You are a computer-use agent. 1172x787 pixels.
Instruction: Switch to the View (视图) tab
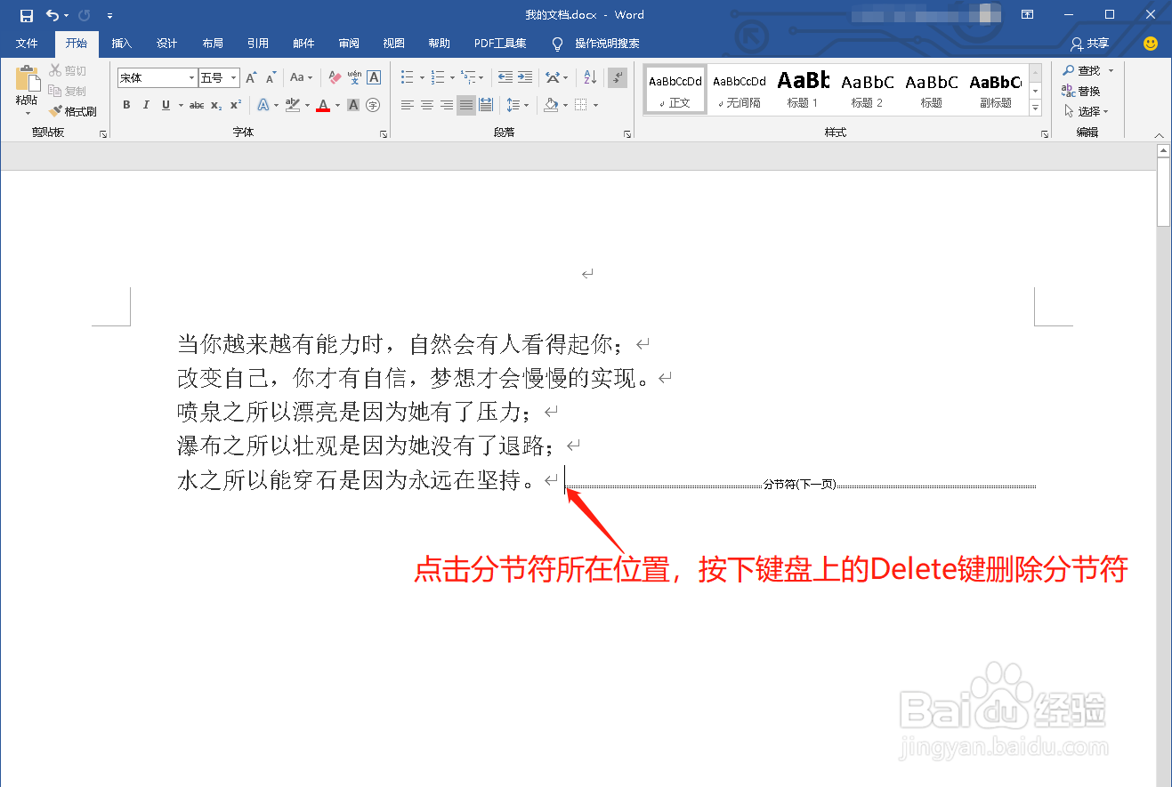[x=394, y=43]
